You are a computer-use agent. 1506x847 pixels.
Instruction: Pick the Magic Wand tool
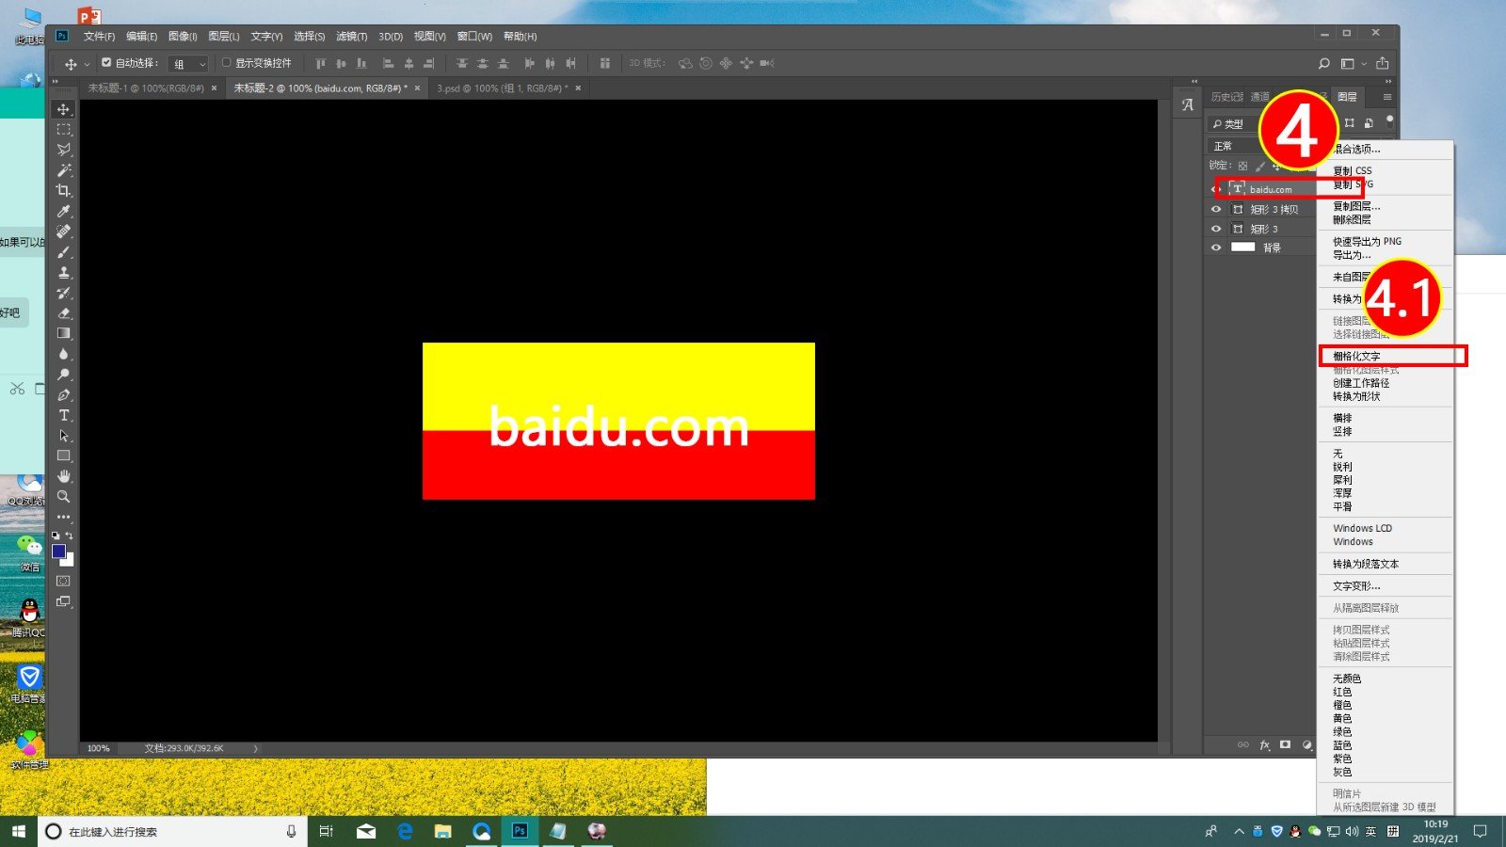[x=64, y=170]
